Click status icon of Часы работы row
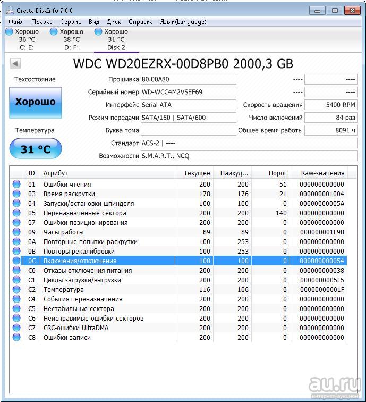Viewport: 366px width, 402px height. 16,232
